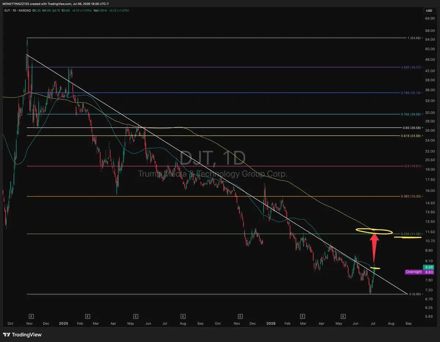Select the purple Overnight 8.63 price label
This screenshot has height=342, width=440.
tap(419, 272)
